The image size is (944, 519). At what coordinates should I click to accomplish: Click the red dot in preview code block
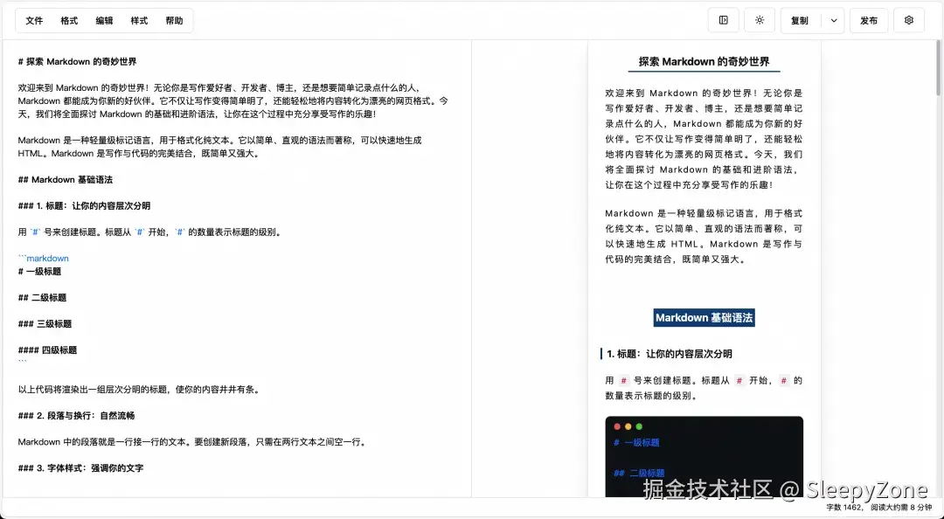617,427
